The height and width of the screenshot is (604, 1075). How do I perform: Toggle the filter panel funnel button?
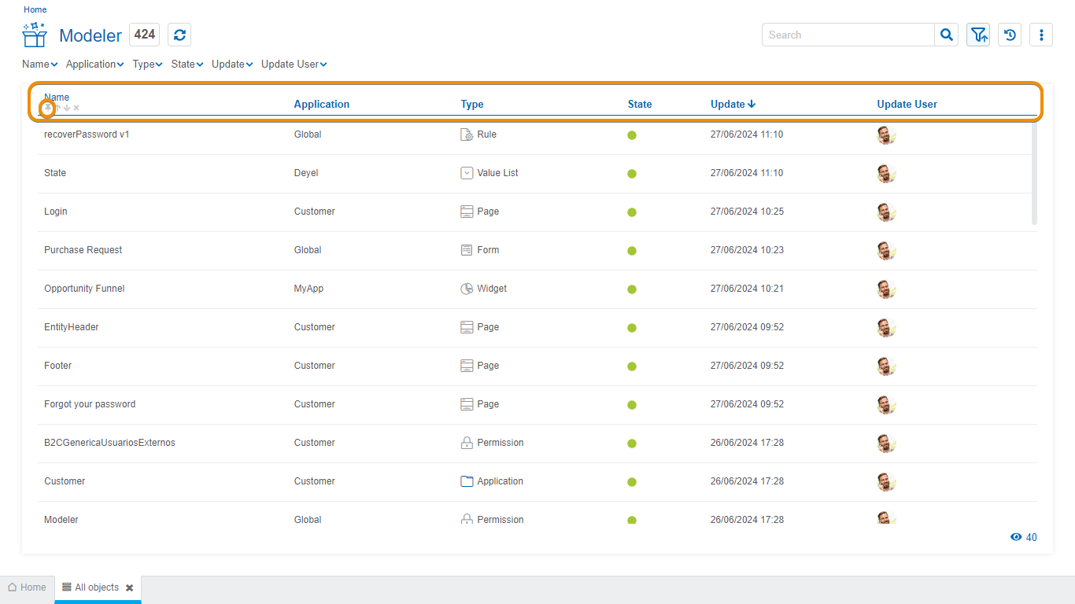[978, 35]
